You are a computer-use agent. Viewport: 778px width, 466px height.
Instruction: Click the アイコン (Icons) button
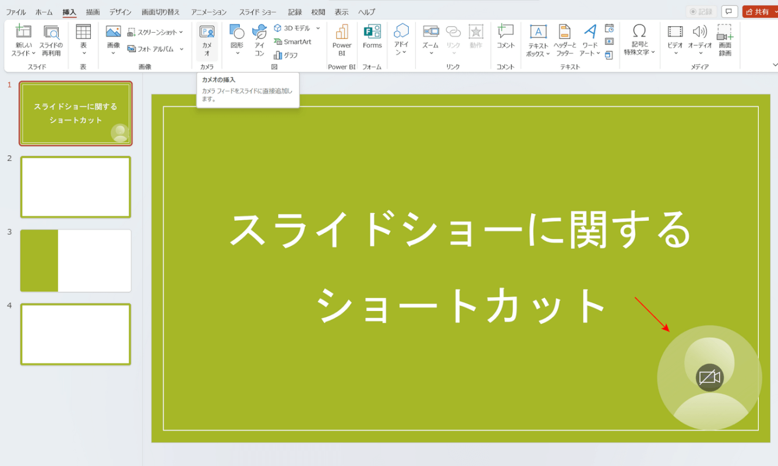click(260, 41)
